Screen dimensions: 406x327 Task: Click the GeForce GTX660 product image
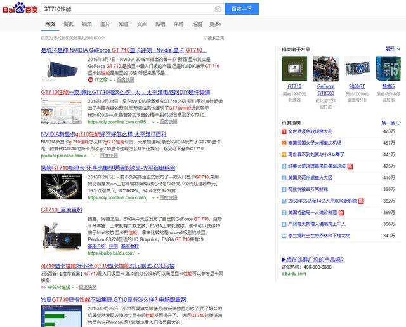click(325, 69)
